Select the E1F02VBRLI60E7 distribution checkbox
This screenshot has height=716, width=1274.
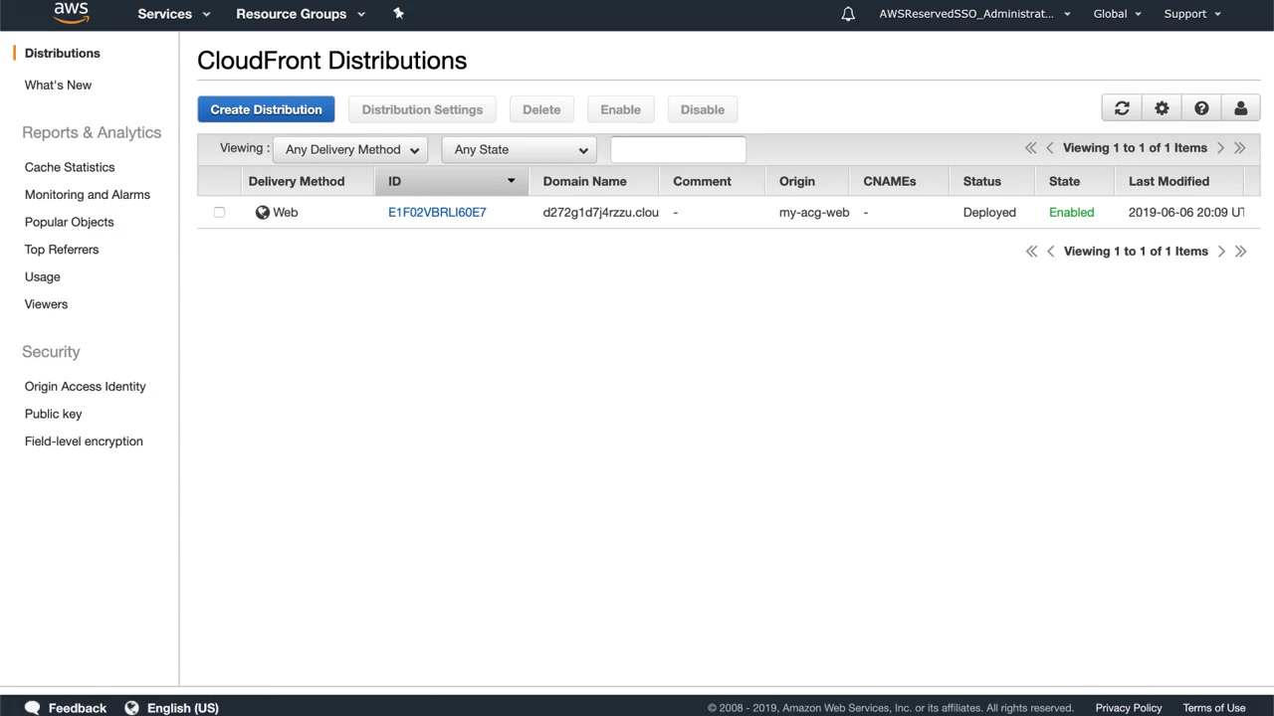click(x=219, y=212)
